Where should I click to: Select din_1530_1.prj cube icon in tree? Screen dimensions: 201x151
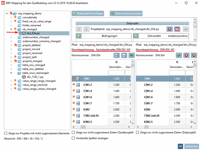(24, 77)
